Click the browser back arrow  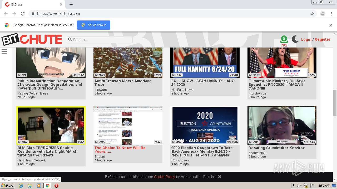point(6,14)
